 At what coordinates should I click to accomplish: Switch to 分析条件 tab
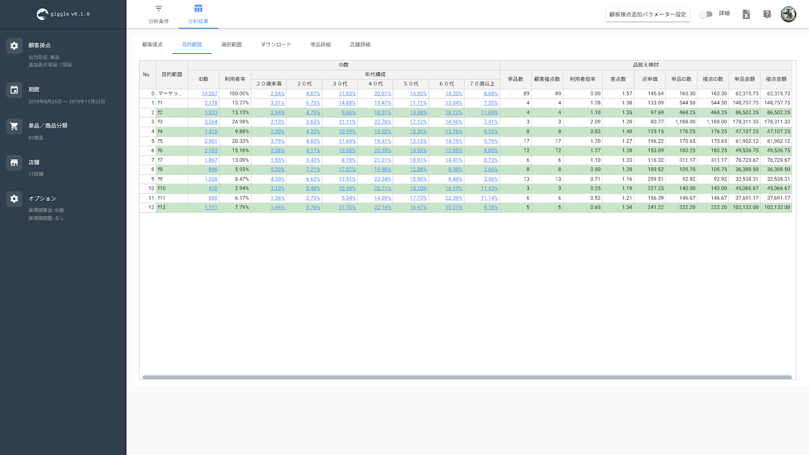pos(159,14)
